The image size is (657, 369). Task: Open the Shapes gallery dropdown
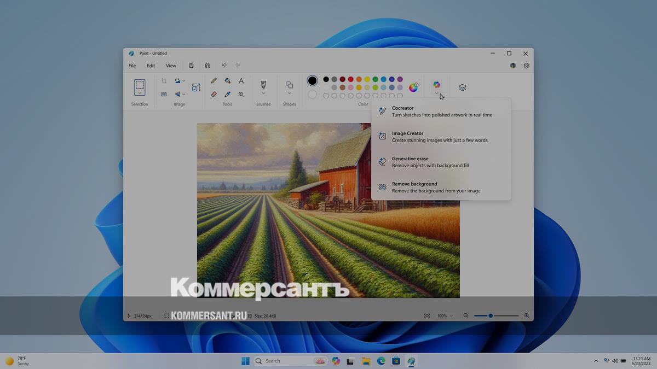289,93
